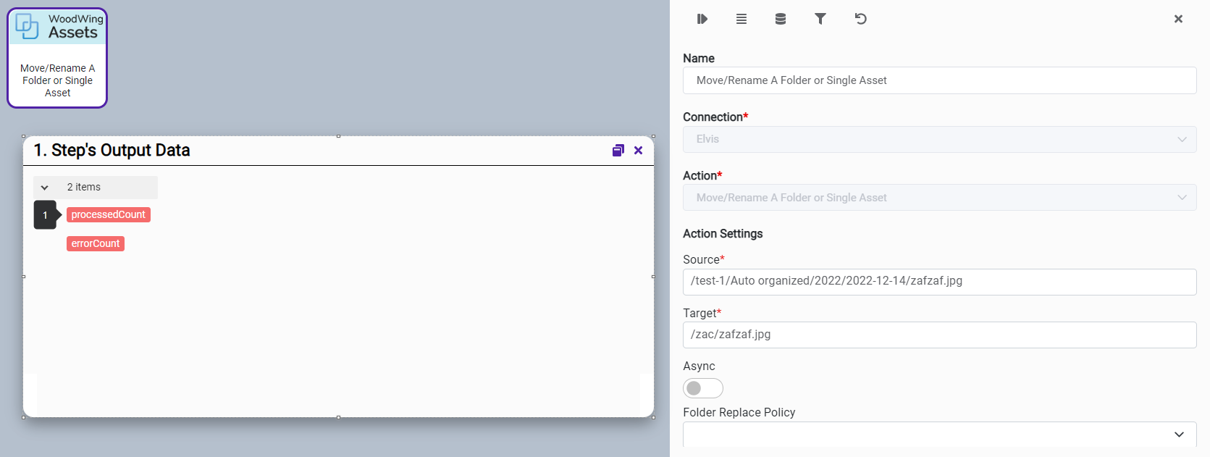Open the database stack icon

[x=780, y=19]
